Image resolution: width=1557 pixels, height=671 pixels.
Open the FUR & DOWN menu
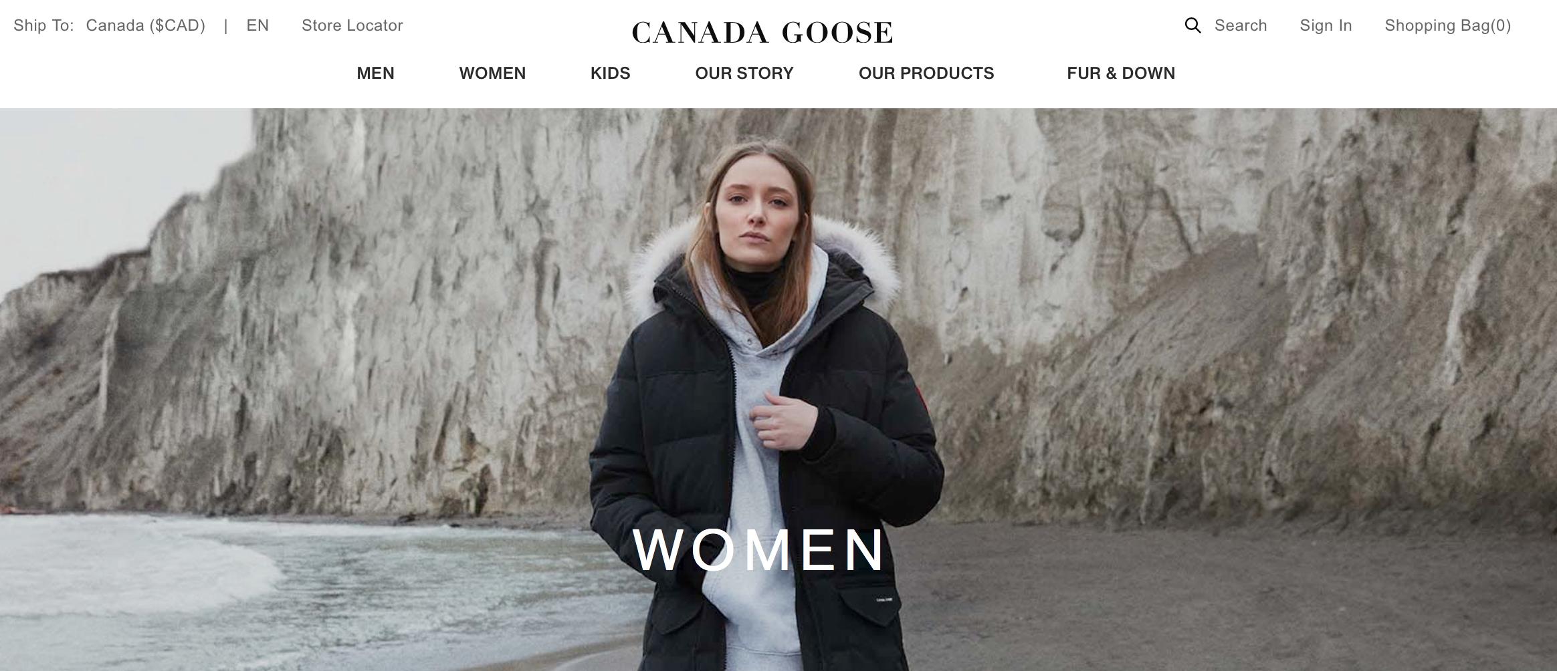tap(1121, 73)
